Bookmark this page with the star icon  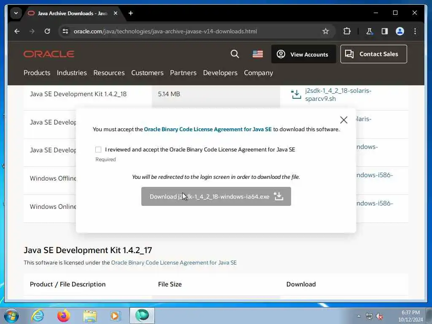tap(326, 31)
